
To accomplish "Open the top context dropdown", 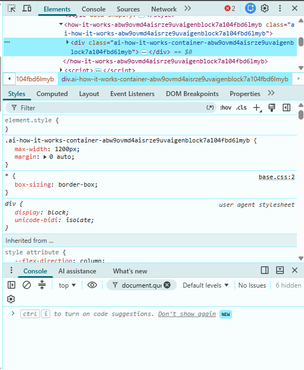I will (67, 285).
